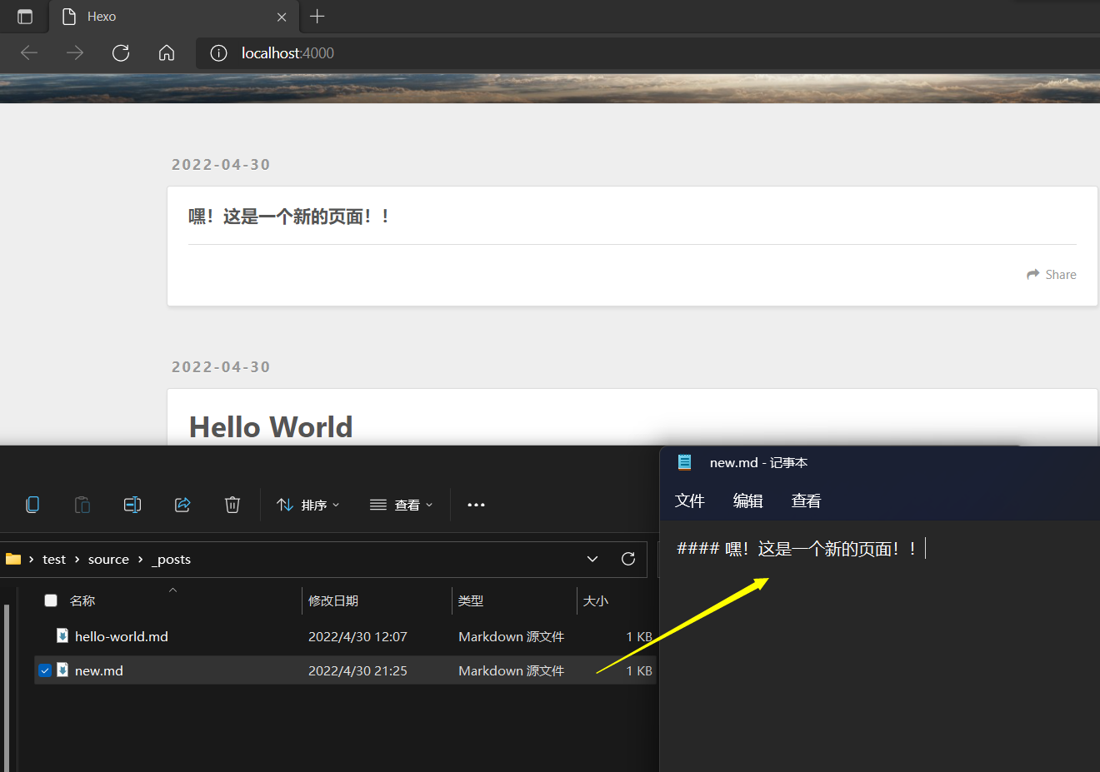Expand the chevron after test breadcrumb
This screenshot has height=772, width=1100.
[77, 560]
